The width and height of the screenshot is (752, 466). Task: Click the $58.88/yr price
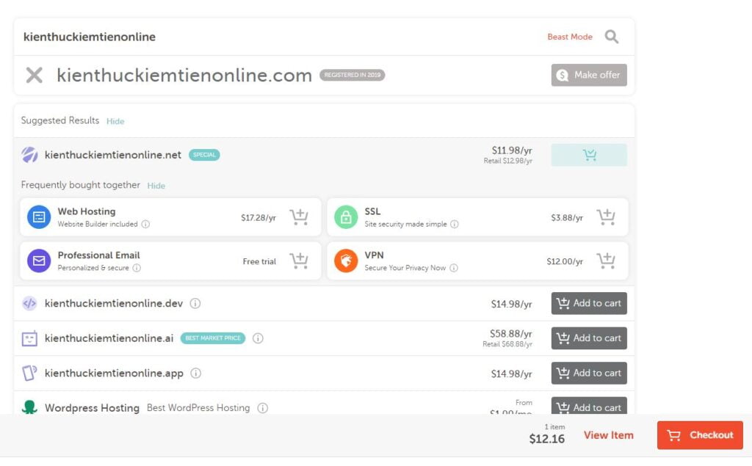pos(511,334)
